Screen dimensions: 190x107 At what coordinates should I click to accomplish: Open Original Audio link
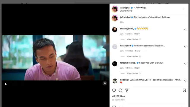(126, 11)
